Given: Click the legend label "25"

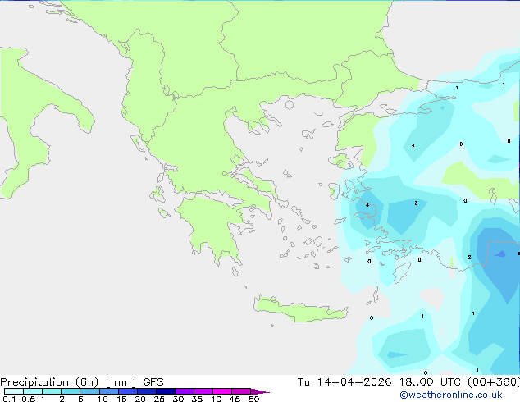Looking at the screenshot, I should (159, 399).
